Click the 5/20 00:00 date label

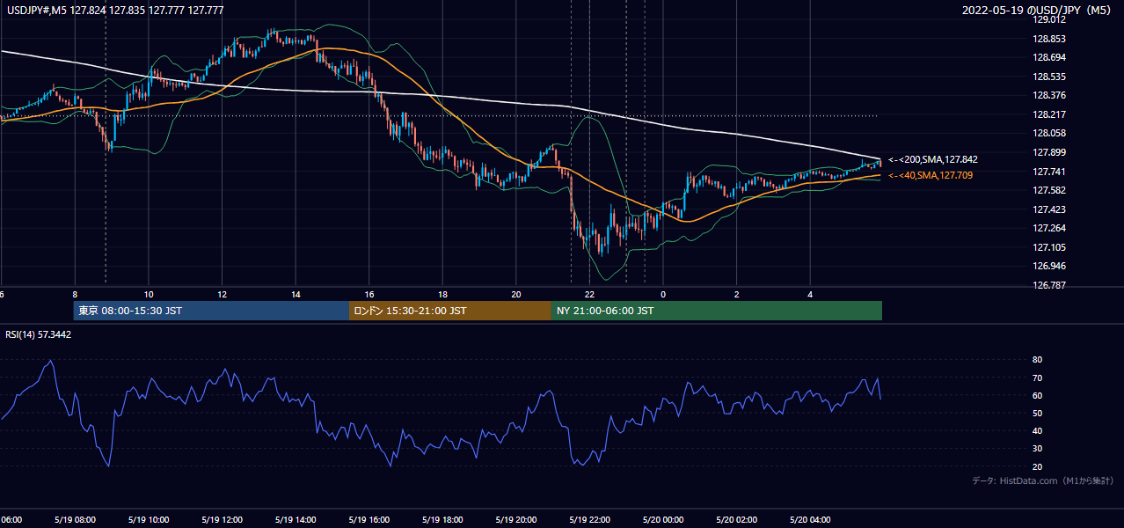tap(664, 519)
